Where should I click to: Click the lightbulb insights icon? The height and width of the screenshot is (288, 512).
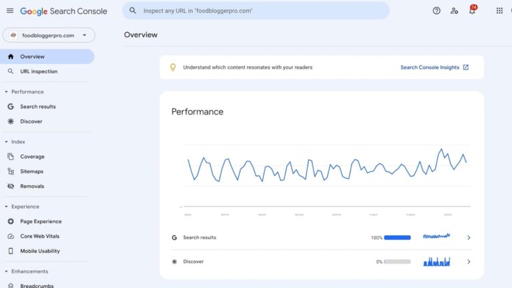coord(173,67)
